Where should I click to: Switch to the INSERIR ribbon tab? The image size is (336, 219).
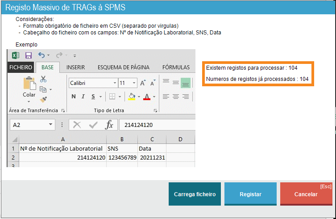75,67
